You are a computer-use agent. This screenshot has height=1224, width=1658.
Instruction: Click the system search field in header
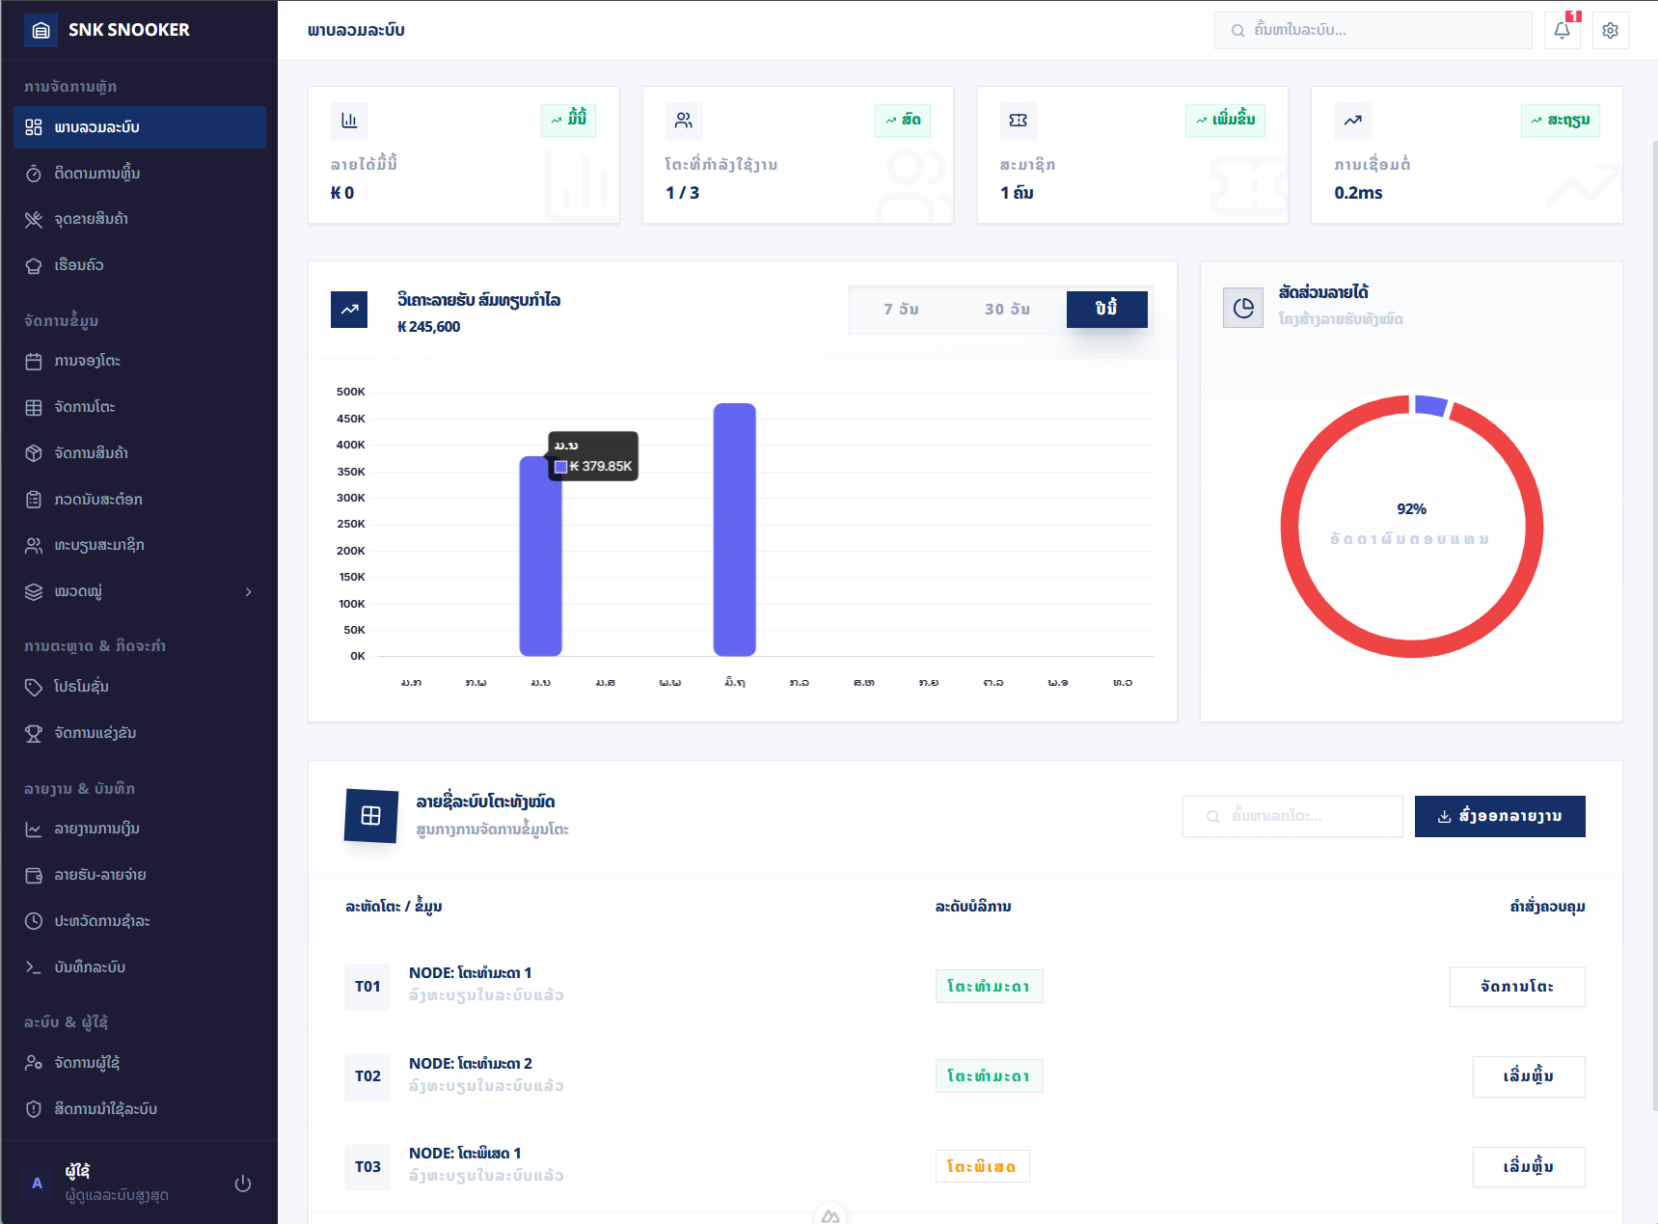click(1373, 30)
